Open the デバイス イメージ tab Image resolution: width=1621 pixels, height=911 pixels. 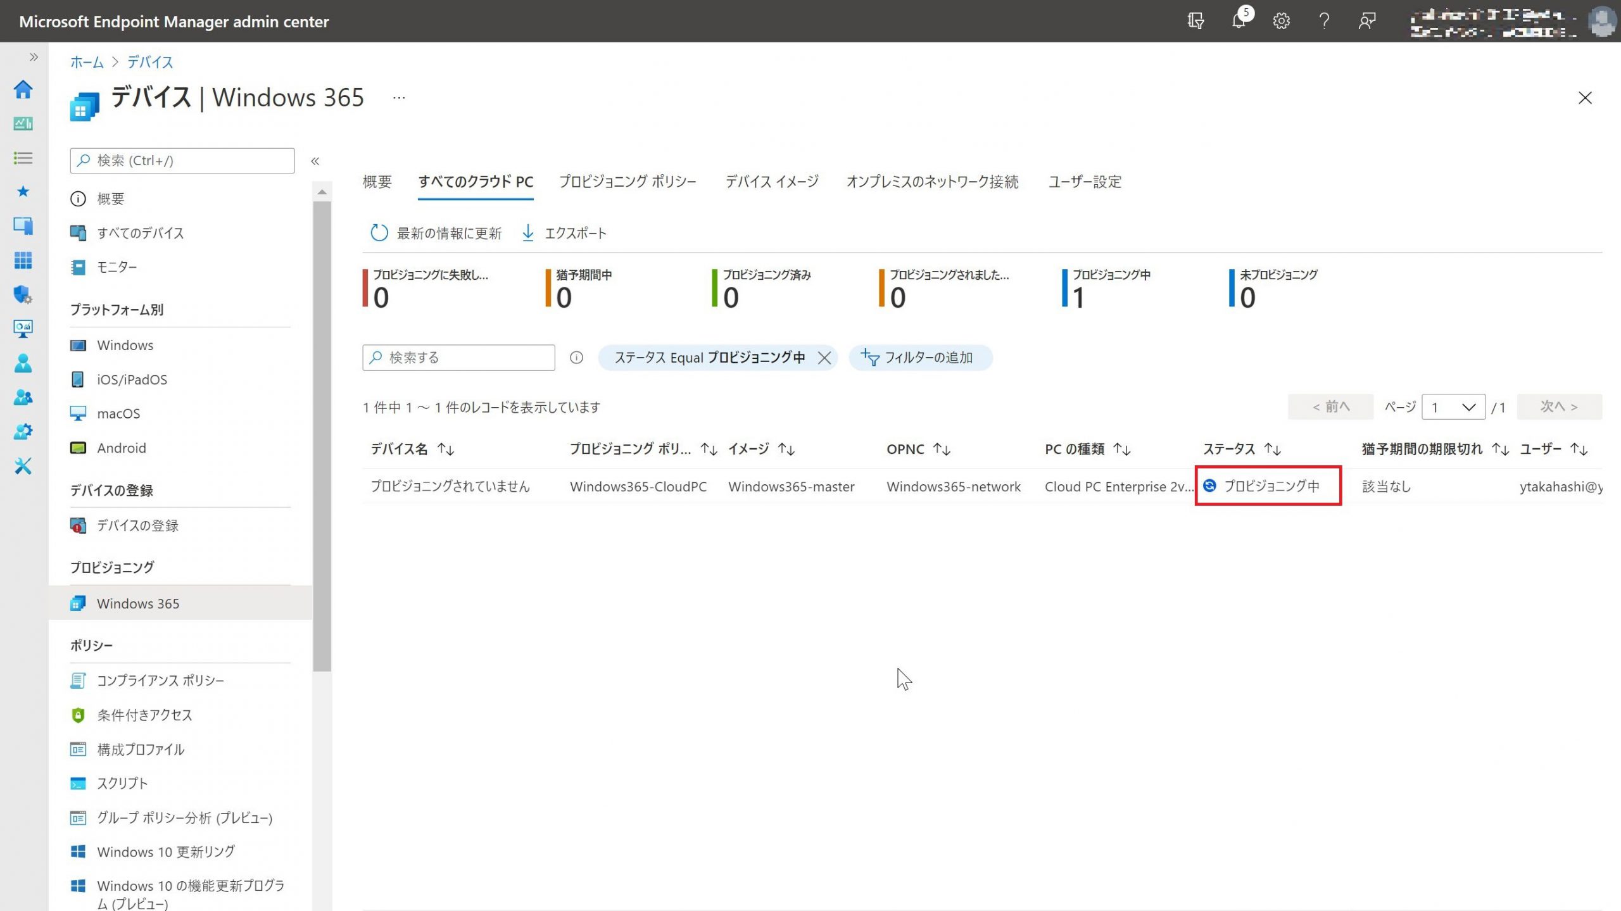point(771,182)
